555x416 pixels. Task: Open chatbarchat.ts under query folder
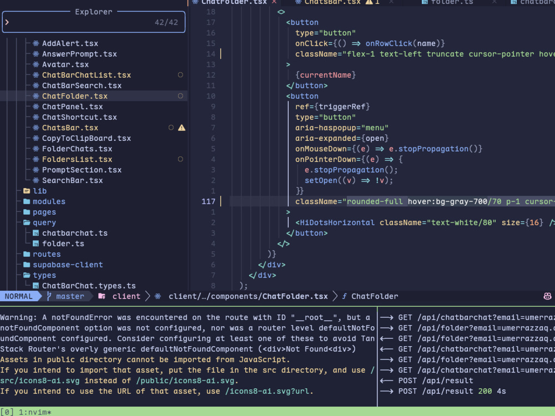[x=75, y=234]
